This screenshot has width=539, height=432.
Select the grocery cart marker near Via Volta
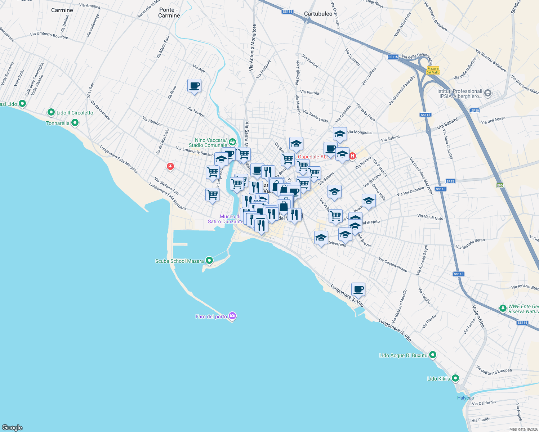point(335,217)
